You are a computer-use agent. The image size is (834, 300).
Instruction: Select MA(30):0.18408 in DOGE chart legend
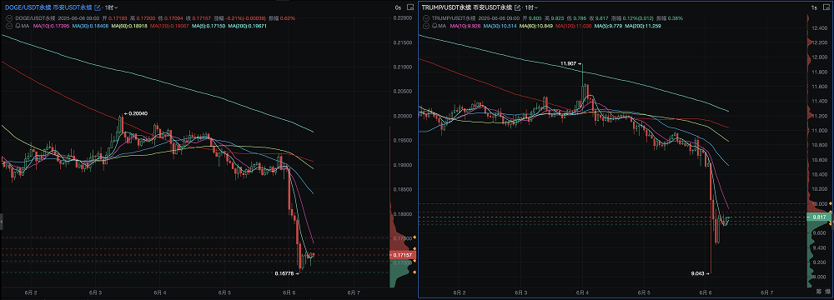click(90, 26)
